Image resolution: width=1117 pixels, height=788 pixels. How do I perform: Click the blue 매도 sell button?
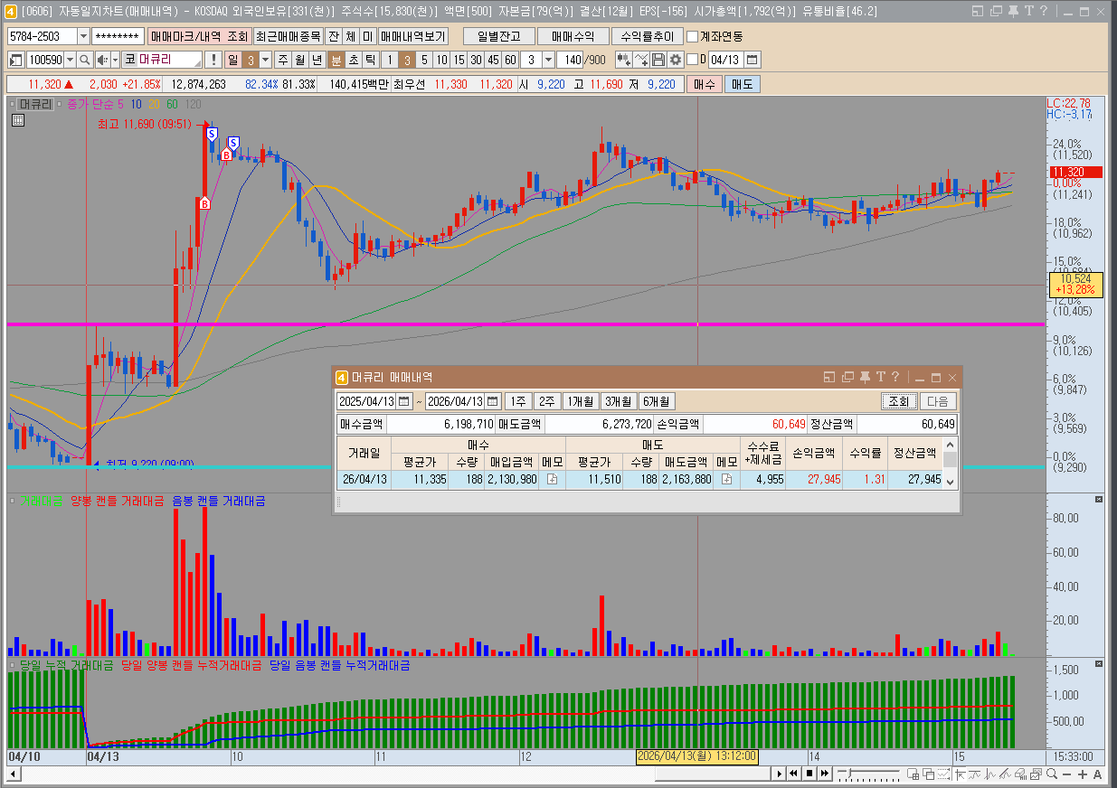[743, 84]
